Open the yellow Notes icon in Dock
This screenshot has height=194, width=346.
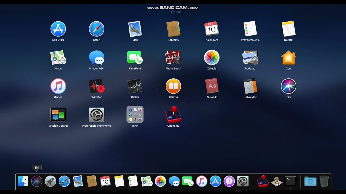point(119,181)
